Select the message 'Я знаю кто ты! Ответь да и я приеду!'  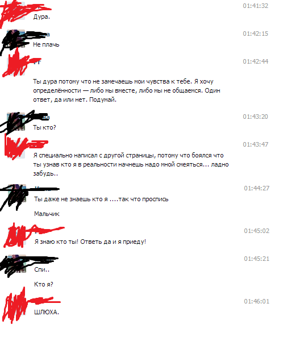click(90, 242)
